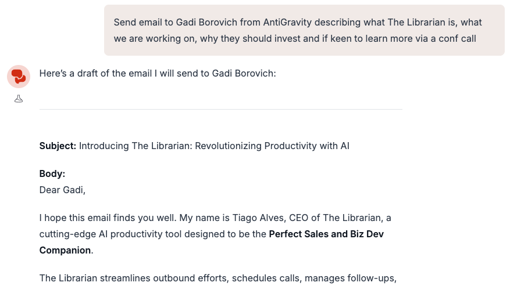Image resolution: width=510 pixels, height=286 pixels.
Task: Click the horizontal divider above the Subject line
Action: point(220,109)
